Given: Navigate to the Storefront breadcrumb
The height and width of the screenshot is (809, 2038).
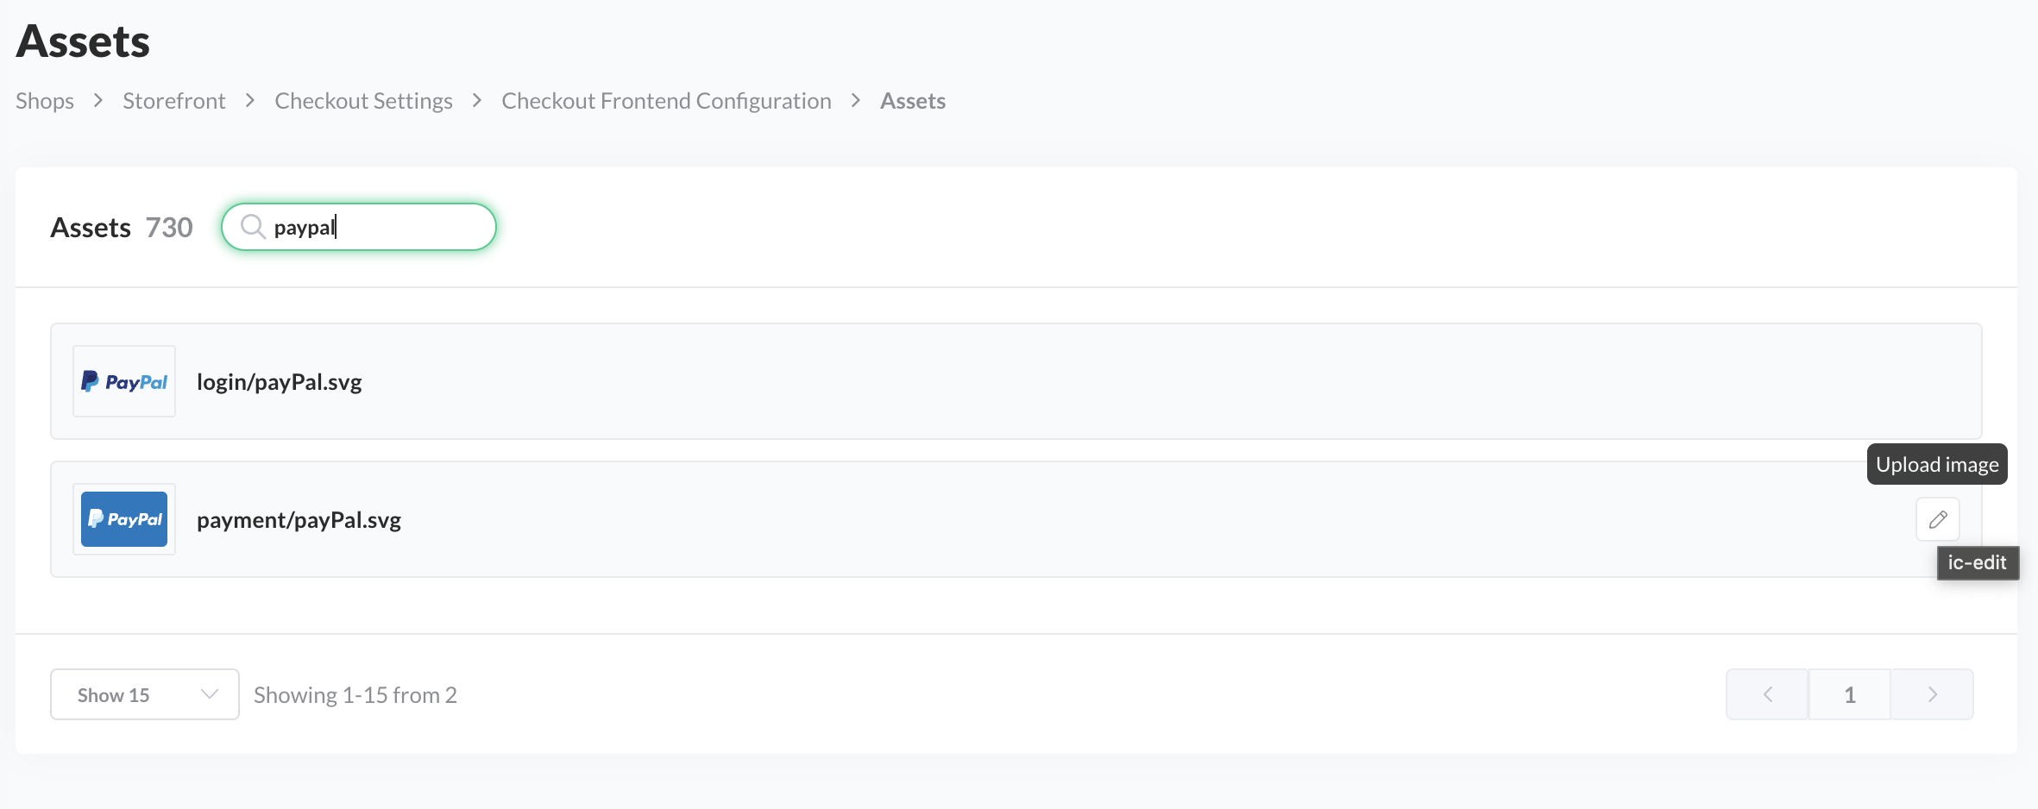Looking at the screenshot, I should (x=174, y=101).
